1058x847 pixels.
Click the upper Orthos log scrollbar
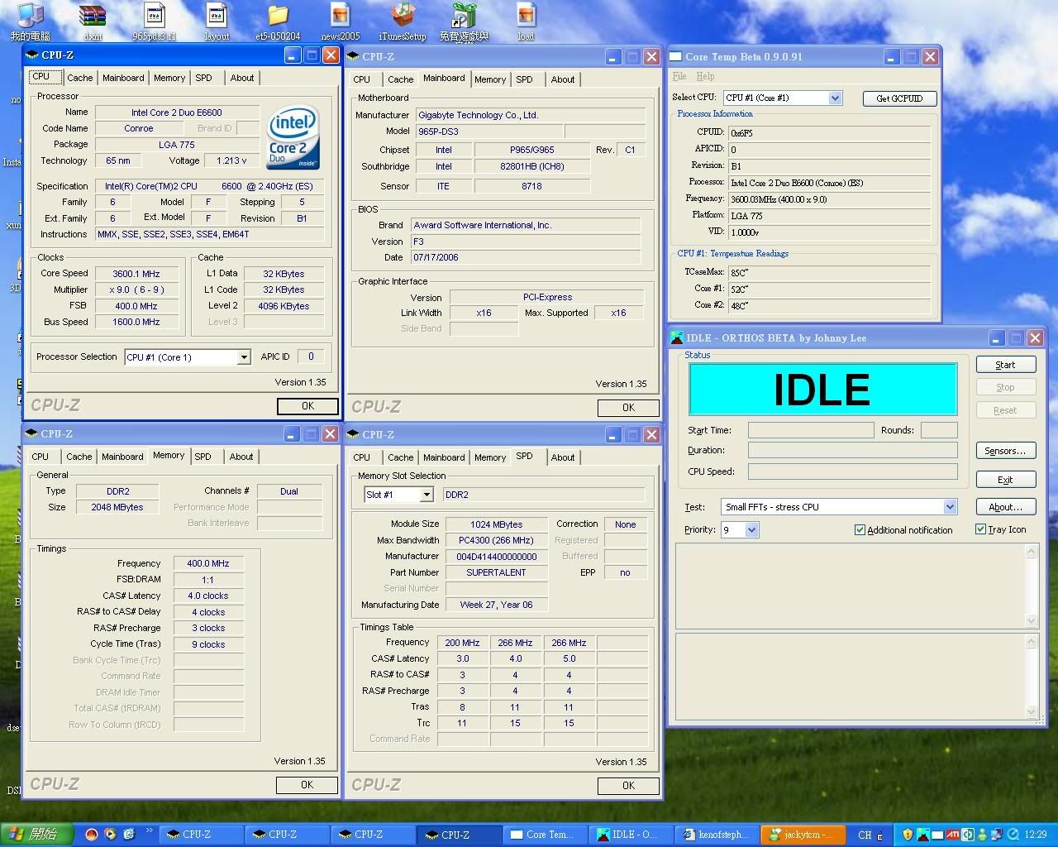tap(1031, 586)
